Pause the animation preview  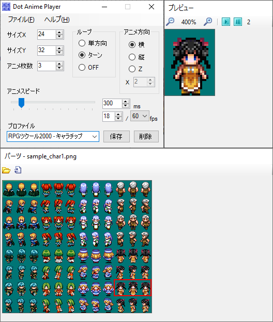coord(238,22)
